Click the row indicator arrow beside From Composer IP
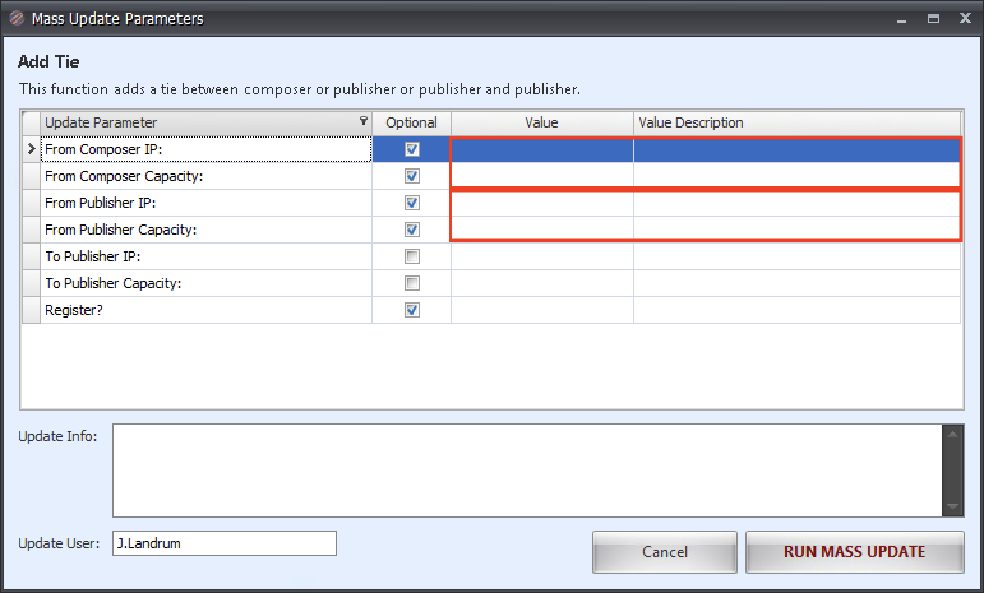The image size is (984, 593). pos(31,149)
